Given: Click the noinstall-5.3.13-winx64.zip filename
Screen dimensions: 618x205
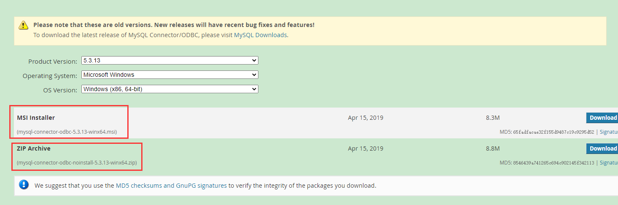Looking at the screenshot, I should (x=77, y=163).
